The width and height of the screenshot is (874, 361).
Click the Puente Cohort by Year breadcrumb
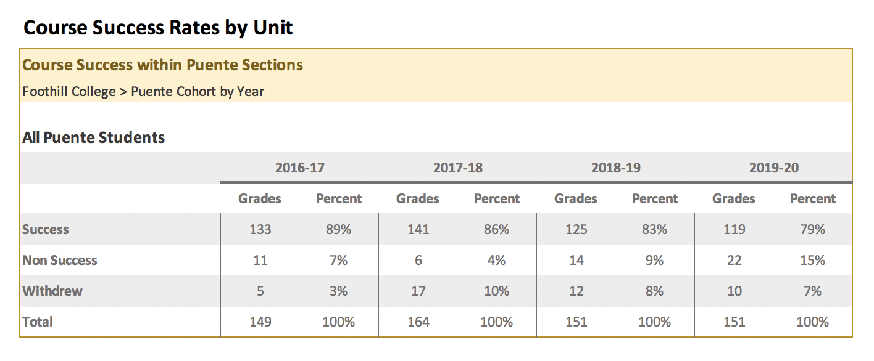coord(198,92)
